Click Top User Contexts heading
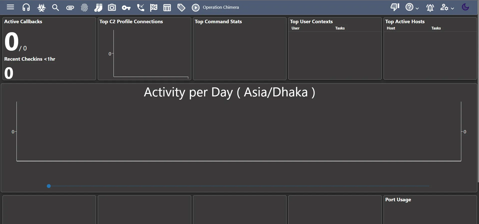The image size is (479, 224). 311,21
